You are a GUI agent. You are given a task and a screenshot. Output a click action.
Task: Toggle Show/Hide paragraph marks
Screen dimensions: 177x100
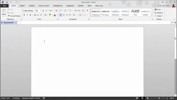click(x=87, y=11)
